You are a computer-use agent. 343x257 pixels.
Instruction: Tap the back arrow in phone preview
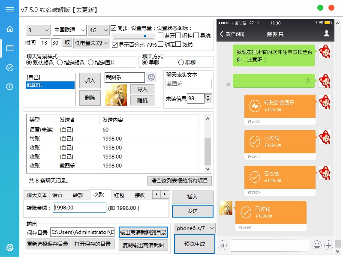point(221,34)
